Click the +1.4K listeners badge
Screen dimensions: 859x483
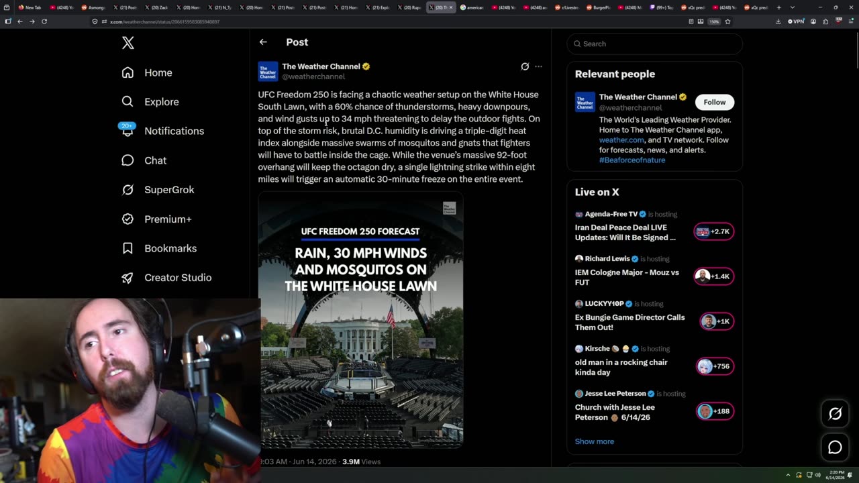point(713,276)
